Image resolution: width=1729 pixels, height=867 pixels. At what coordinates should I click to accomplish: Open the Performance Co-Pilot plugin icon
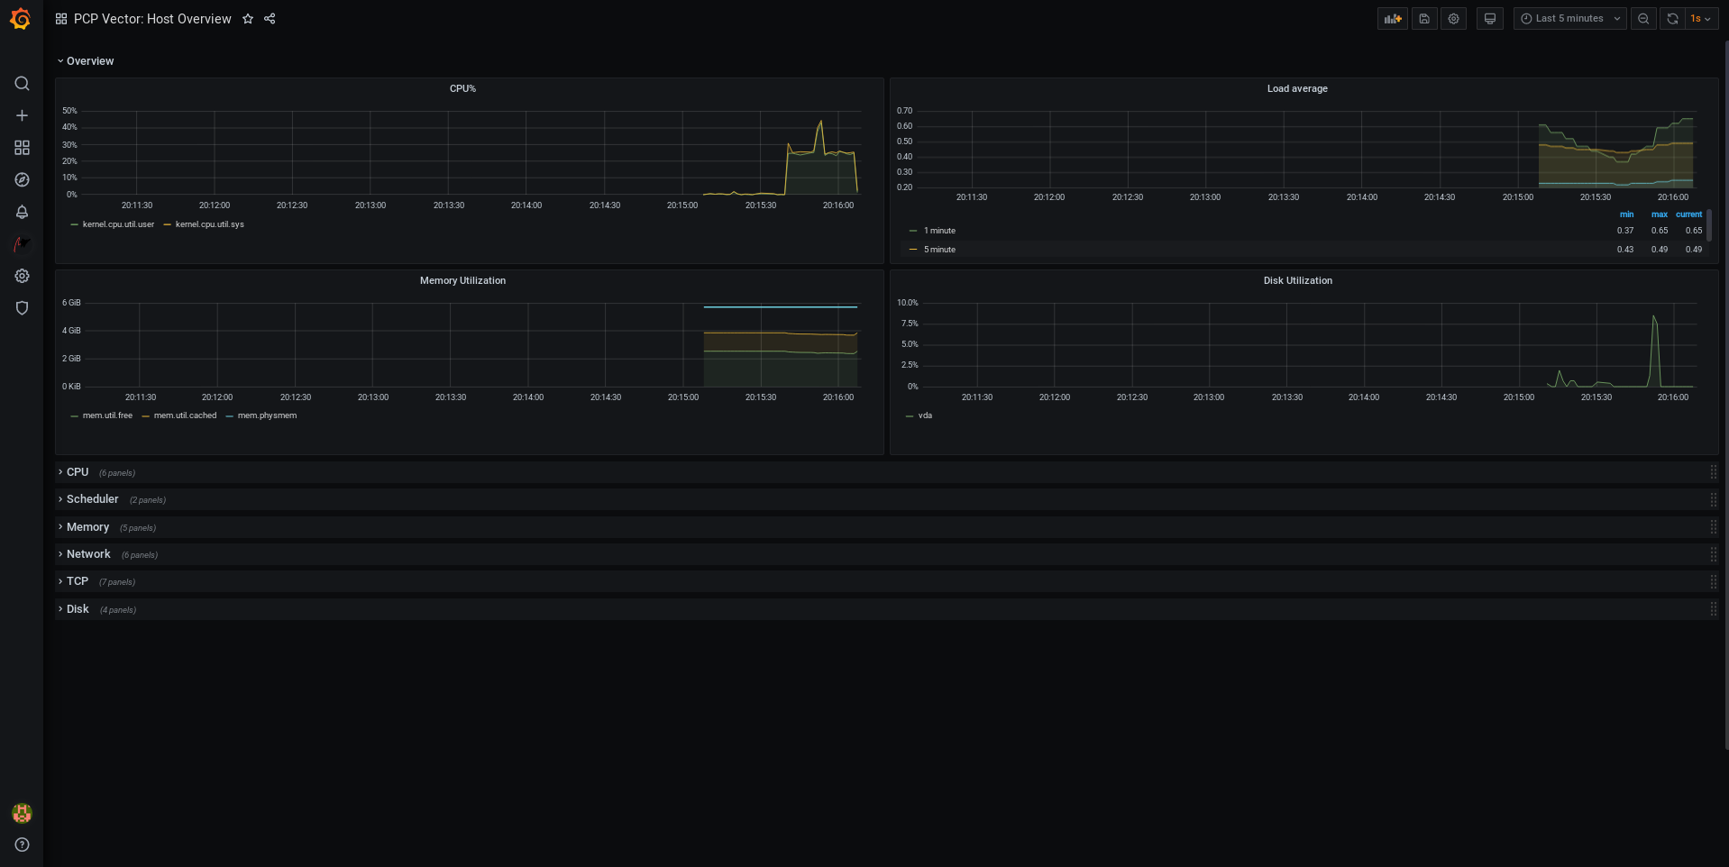[22, 244]
